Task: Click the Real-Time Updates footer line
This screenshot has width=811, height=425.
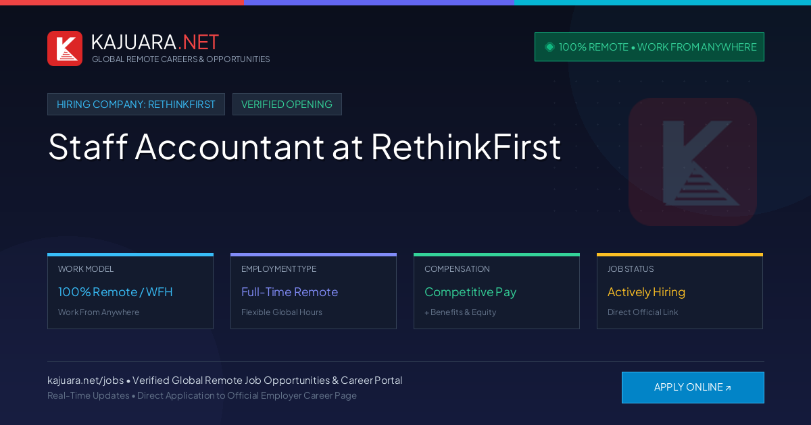Action: pos(202,395)
